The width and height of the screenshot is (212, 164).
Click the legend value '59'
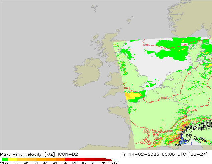[x=74, y=163]
